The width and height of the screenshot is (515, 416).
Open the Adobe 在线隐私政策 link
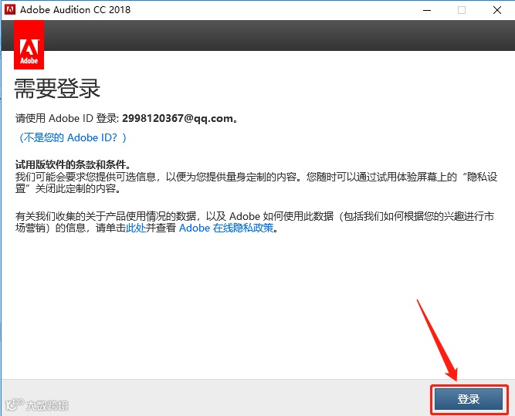click(x=226, y=228)
